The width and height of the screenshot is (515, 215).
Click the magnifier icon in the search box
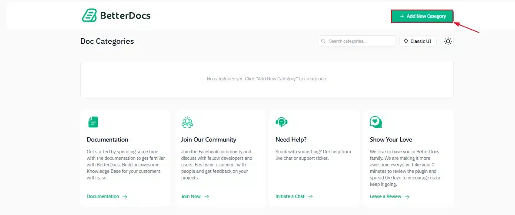point(323,41)
